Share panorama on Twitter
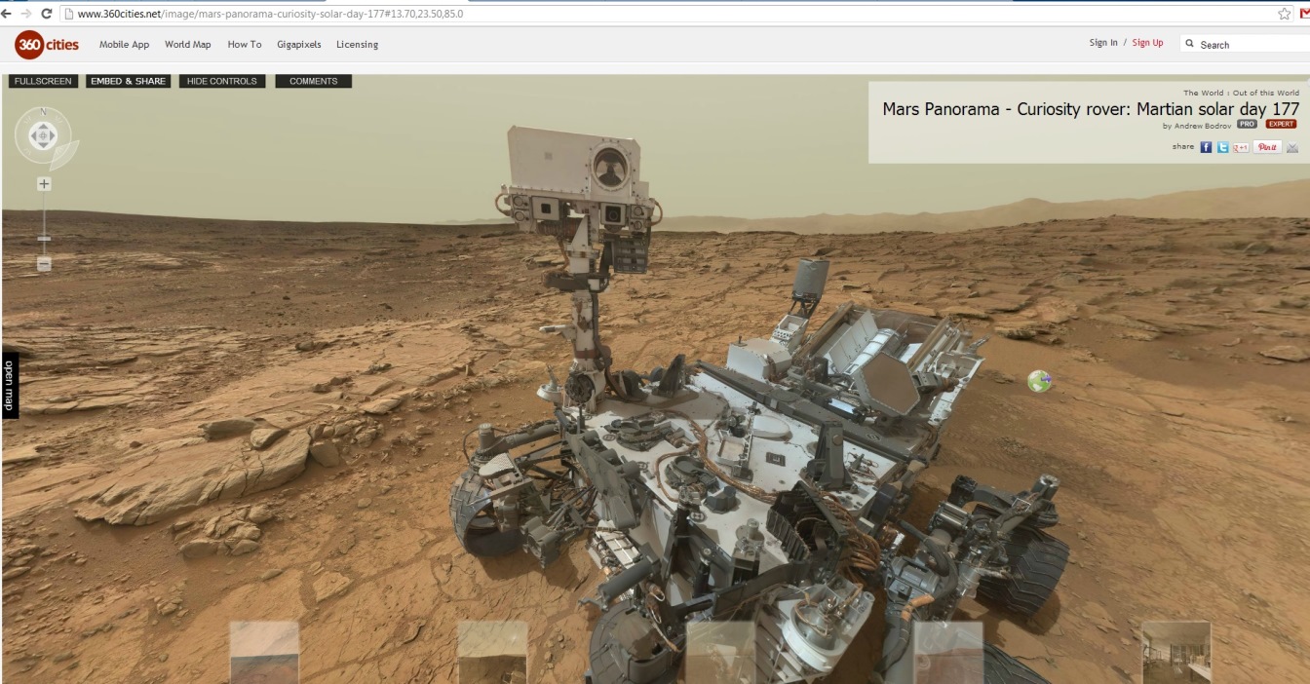The width and height of the screenshot is (1310, 684). click(x=1222, y=147)
